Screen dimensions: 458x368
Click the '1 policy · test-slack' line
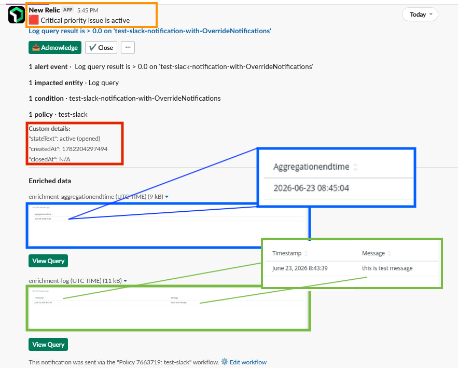58,114
